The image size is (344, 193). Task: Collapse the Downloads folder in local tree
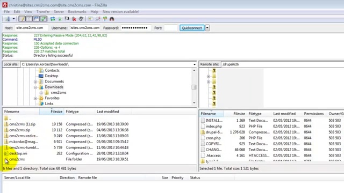(x=35, y=87)
